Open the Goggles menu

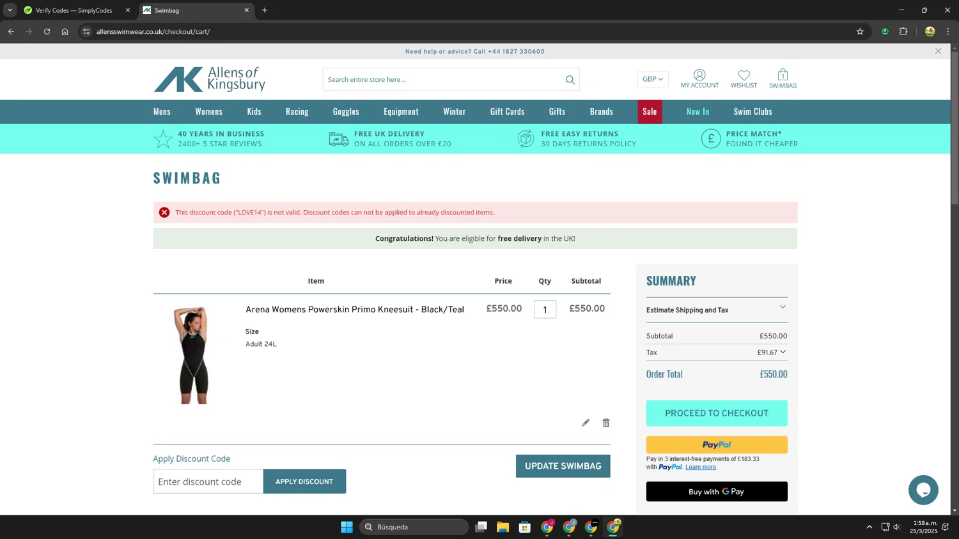[346, 112]
